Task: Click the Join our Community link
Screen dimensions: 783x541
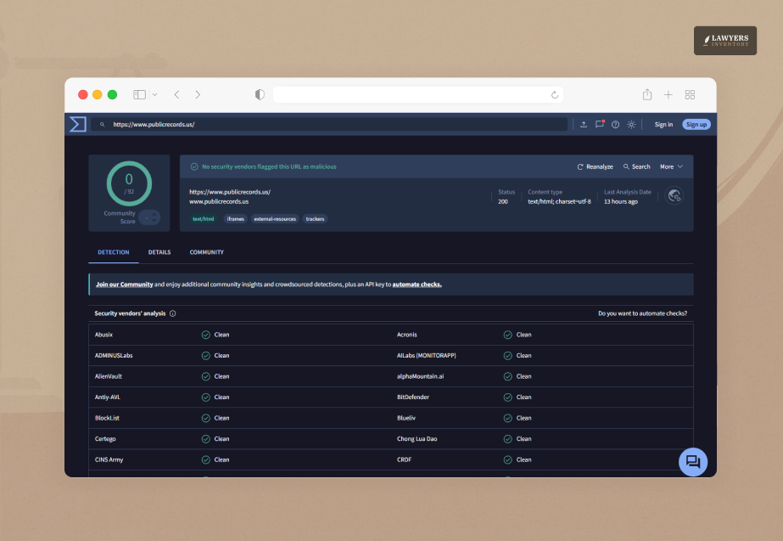Action: pyautogui.click(x=125, y=285)
